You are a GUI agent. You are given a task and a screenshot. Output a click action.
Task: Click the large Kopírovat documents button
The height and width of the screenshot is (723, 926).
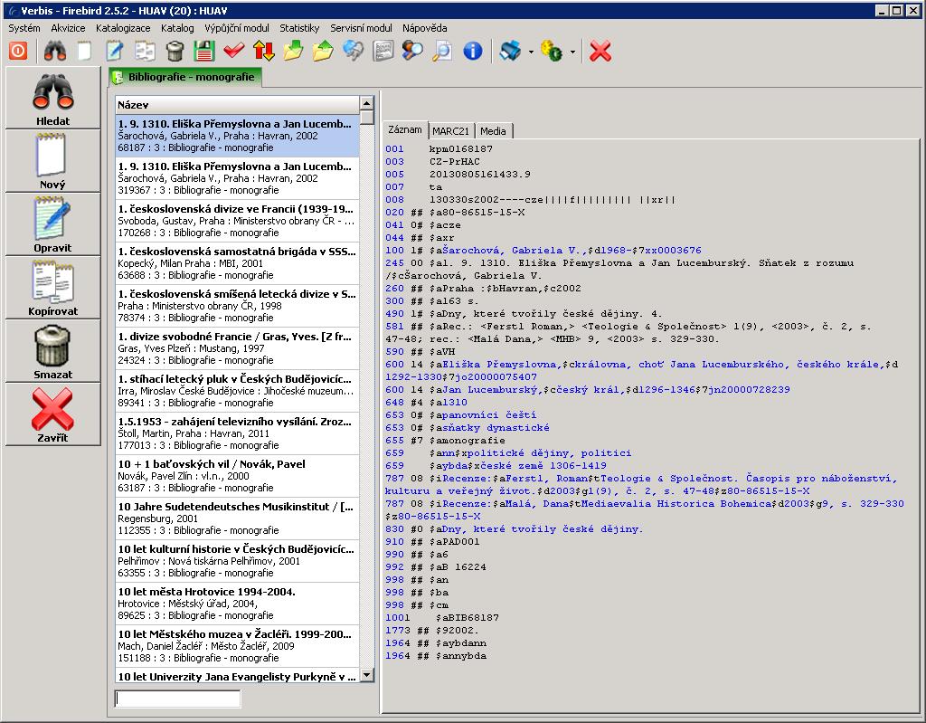click(x=52, y=288)
